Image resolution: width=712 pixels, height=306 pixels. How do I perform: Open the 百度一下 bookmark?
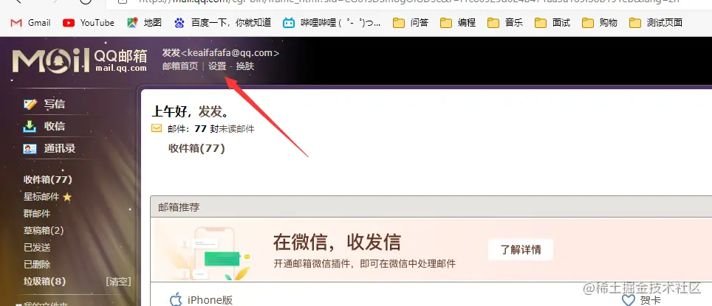[x=222, y=23]
